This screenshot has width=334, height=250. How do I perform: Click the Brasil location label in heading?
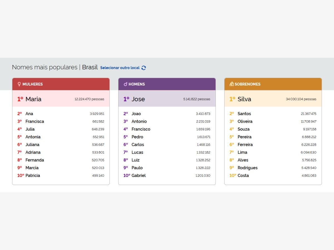(90, 67)
